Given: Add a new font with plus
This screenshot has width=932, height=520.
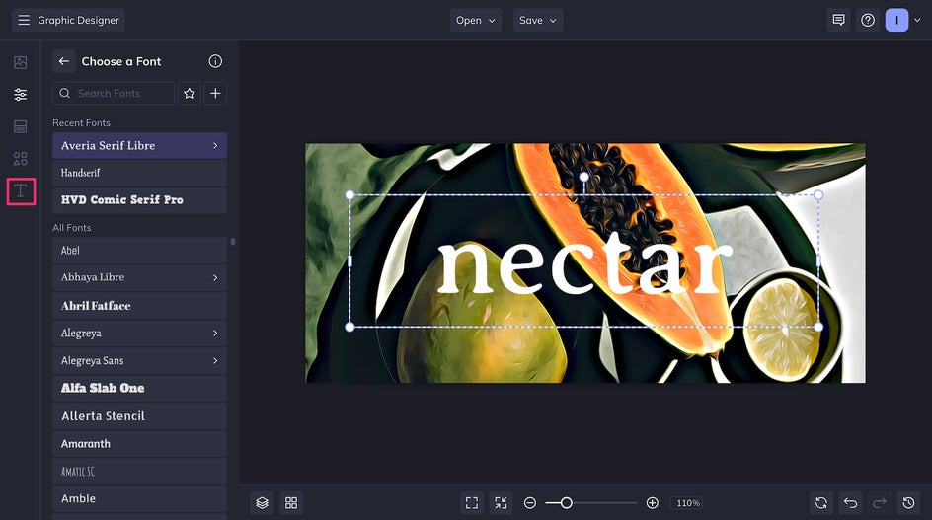Looking at the screenshot, I should pyautogui.click(x=215, y=94).
